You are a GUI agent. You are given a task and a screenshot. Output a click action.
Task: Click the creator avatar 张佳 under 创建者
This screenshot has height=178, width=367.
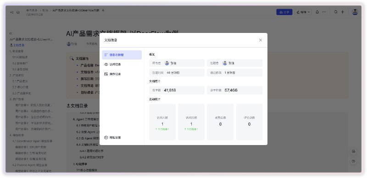coord(225,63)
